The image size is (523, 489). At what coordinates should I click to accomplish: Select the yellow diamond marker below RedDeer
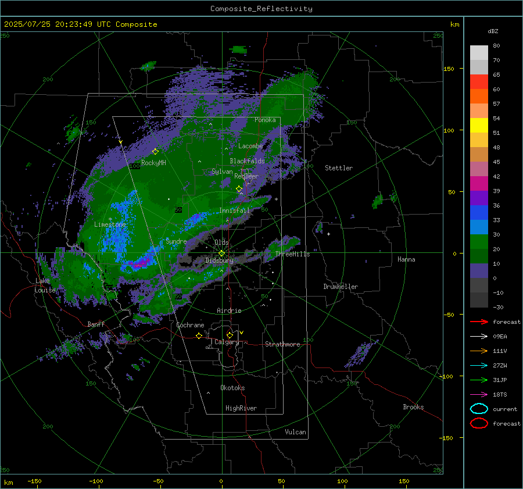click(239, 189)
